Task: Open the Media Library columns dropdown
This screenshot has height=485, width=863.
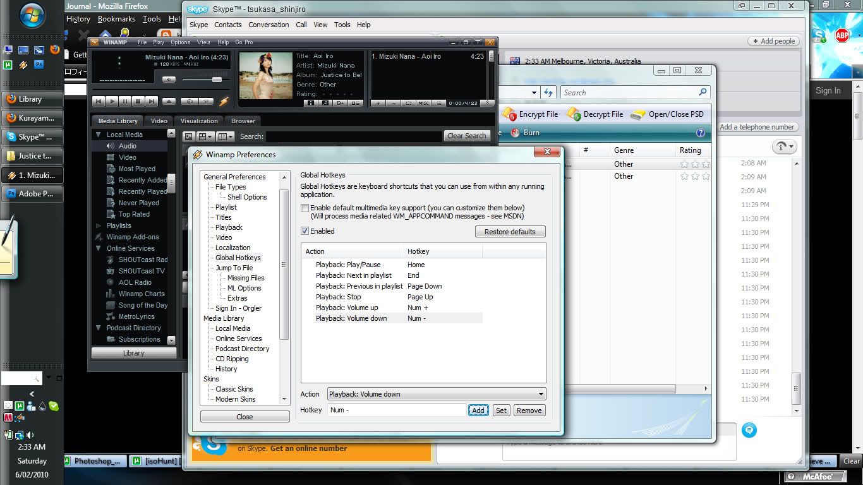Action: point(226,136)
